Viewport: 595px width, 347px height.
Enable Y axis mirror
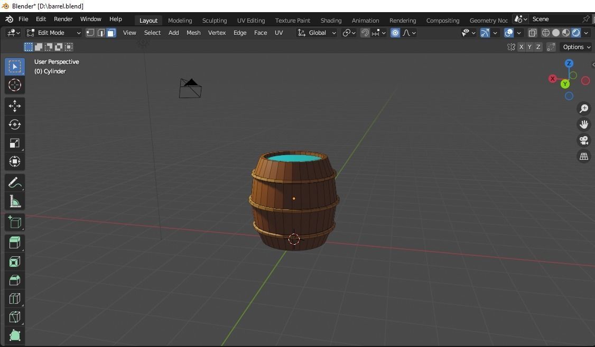coord(529,47)
